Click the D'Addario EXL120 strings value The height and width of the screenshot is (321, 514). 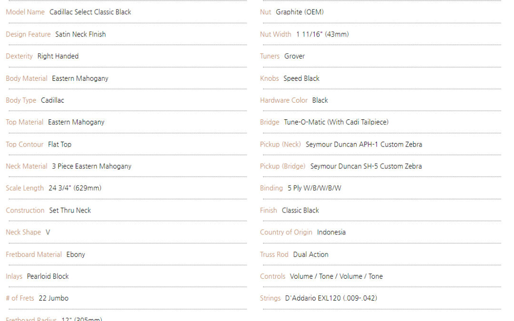331,298
